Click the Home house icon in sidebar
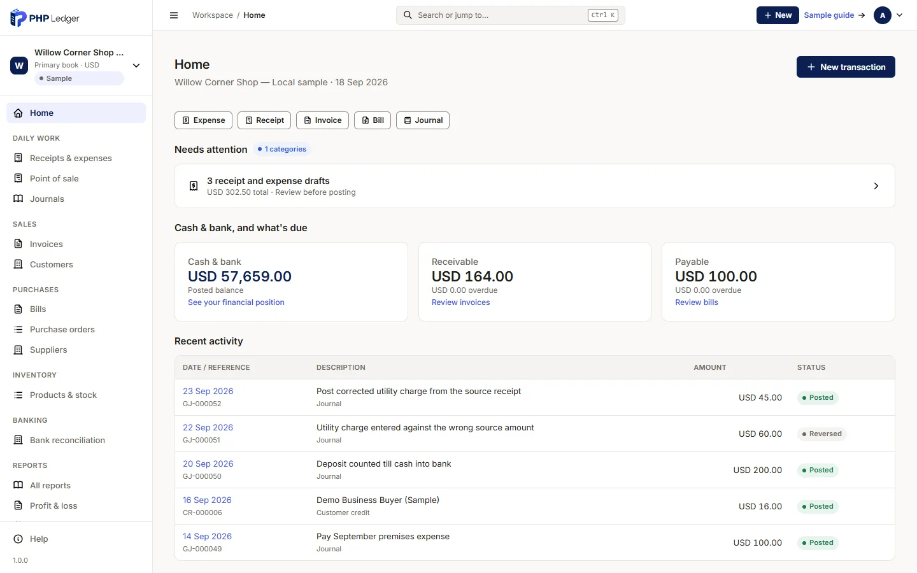The width and height of the screenshot is (917, 573). (18, 113)
